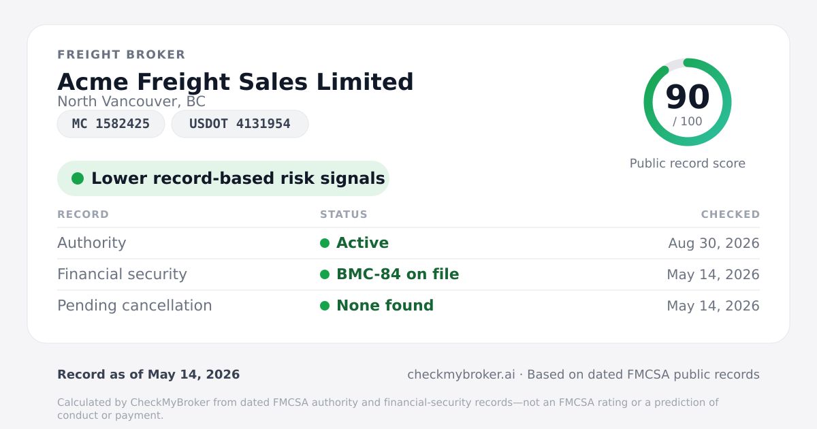Viewport: 817px width, 429px height.
Task: Click the 90 score number
Action: [688, 97]
